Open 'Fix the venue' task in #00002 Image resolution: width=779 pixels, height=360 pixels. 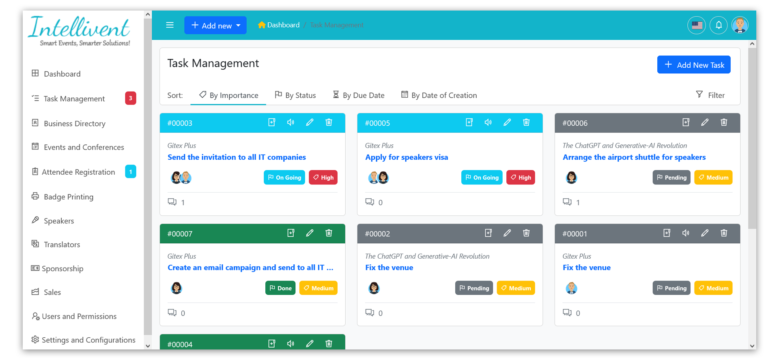(x=389, y=268)
